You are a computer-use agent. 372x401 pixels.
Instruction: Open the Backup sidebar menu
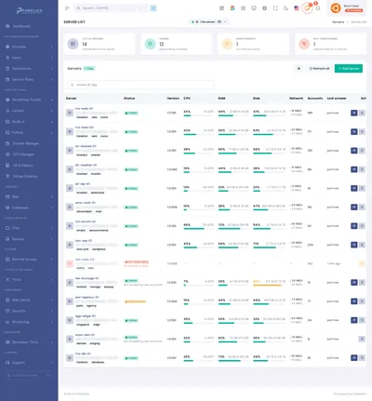pos(29,239)
